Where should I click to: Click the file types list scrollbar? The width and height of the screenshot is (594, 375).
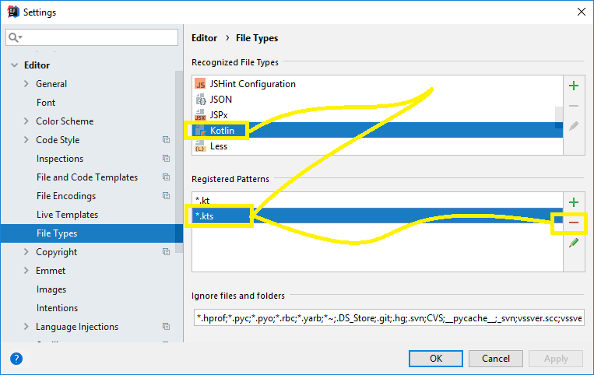[559, 117]
